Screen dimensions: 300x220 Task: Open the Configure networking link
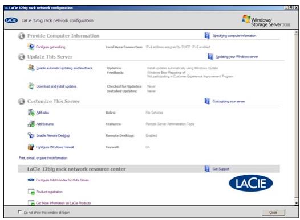click(x=51, y=47)
